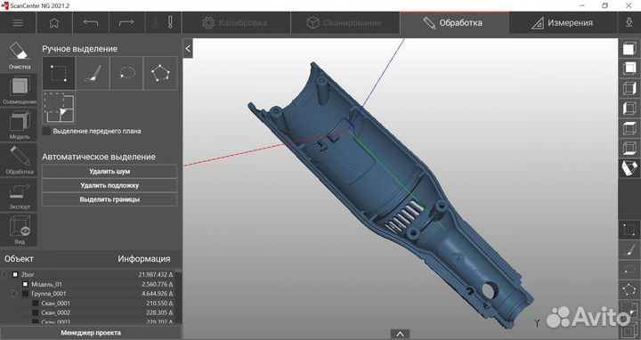Click the Удалить подложку button

(x=110, y=185)
